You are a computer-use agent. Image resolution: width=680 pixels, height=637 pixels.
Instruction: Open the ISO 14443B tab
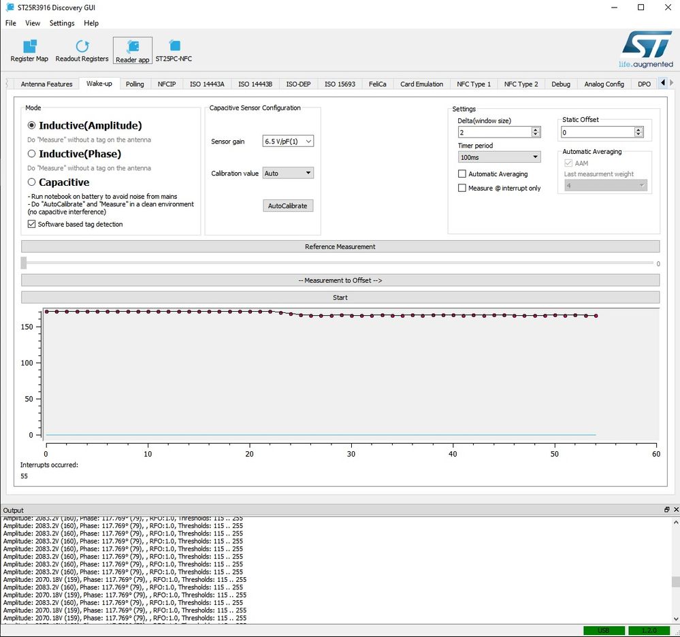pyautogui.click(x=255, y=84)
